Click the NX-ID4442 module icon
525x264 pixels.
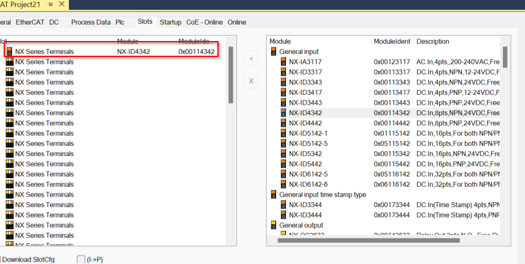tap(283, 123)
